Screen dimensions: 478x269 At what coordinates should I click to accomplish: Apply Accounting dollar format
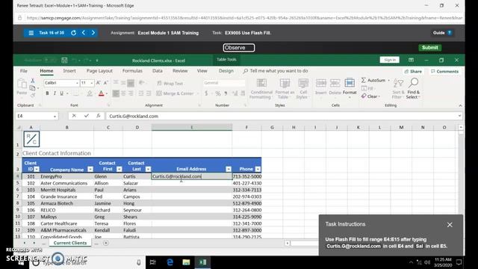click(206, 93)
